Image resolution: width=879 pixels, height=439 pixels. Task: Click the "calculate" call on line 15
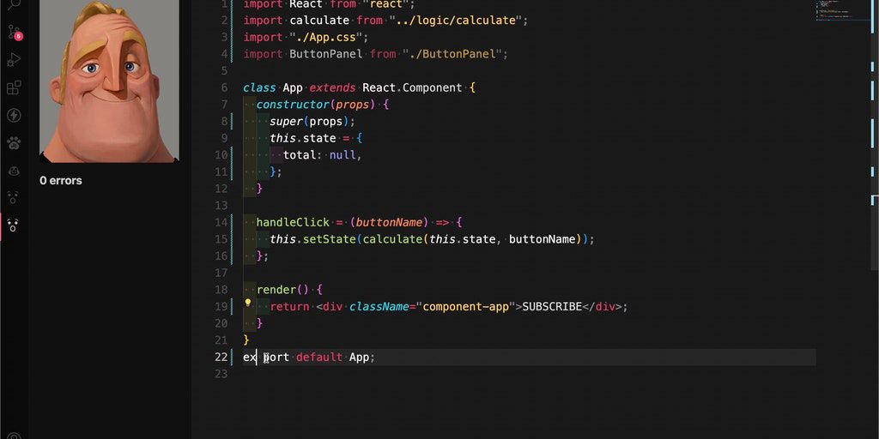point(392,239)
